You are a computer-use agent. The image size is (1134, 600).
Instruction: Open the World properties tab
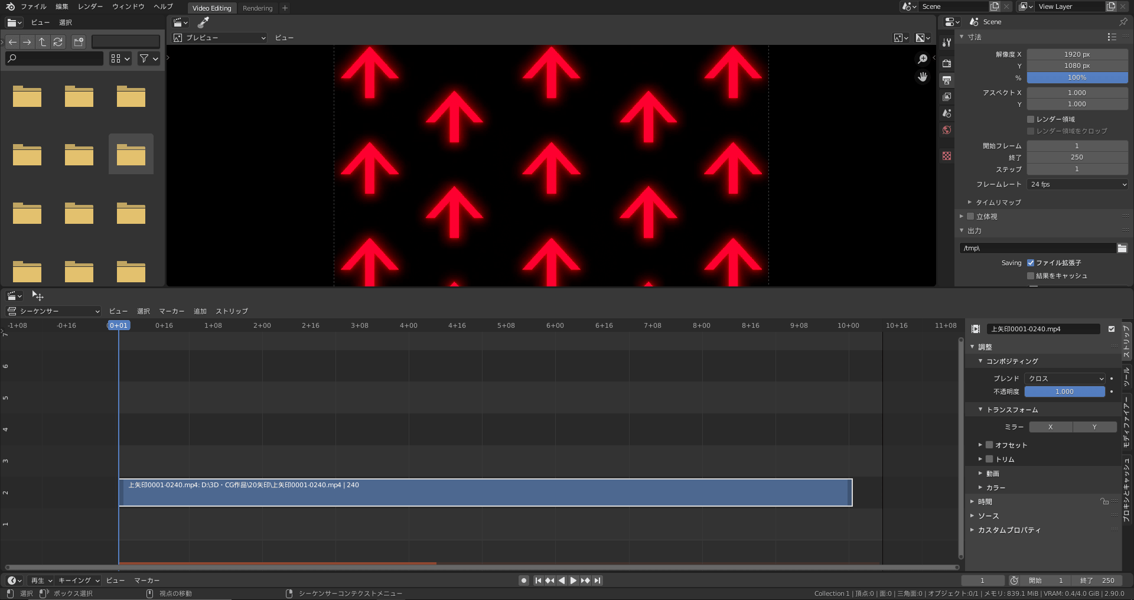(x=947, y=130)
